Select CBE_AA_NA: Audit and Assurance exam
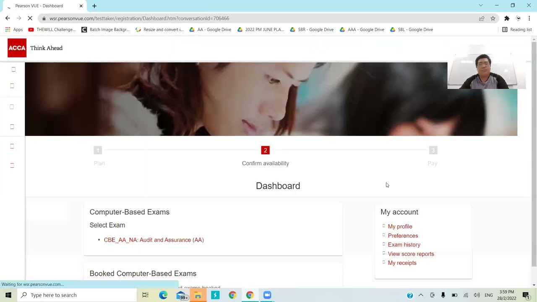 click(154, 240)
